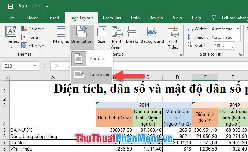Click the Select All corner triangle
The height and width of the screenshot is (152, 248).
[x=6, y=77]
